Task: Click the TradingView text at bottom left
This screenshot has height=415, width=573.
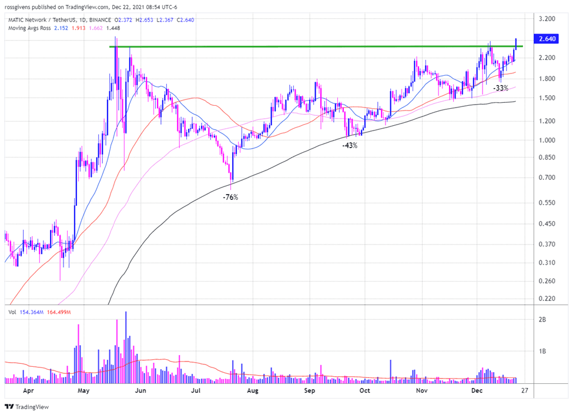Action: (32, 407)
